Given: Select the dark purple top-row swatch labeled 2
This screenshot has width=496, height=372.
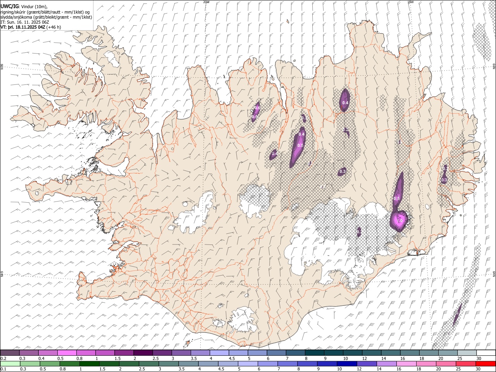Looking at the screenshot, I should (x=143, y=353).
